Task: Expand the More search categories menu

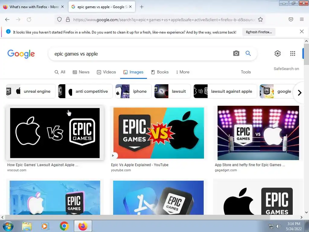Action: tap(183, 72)
